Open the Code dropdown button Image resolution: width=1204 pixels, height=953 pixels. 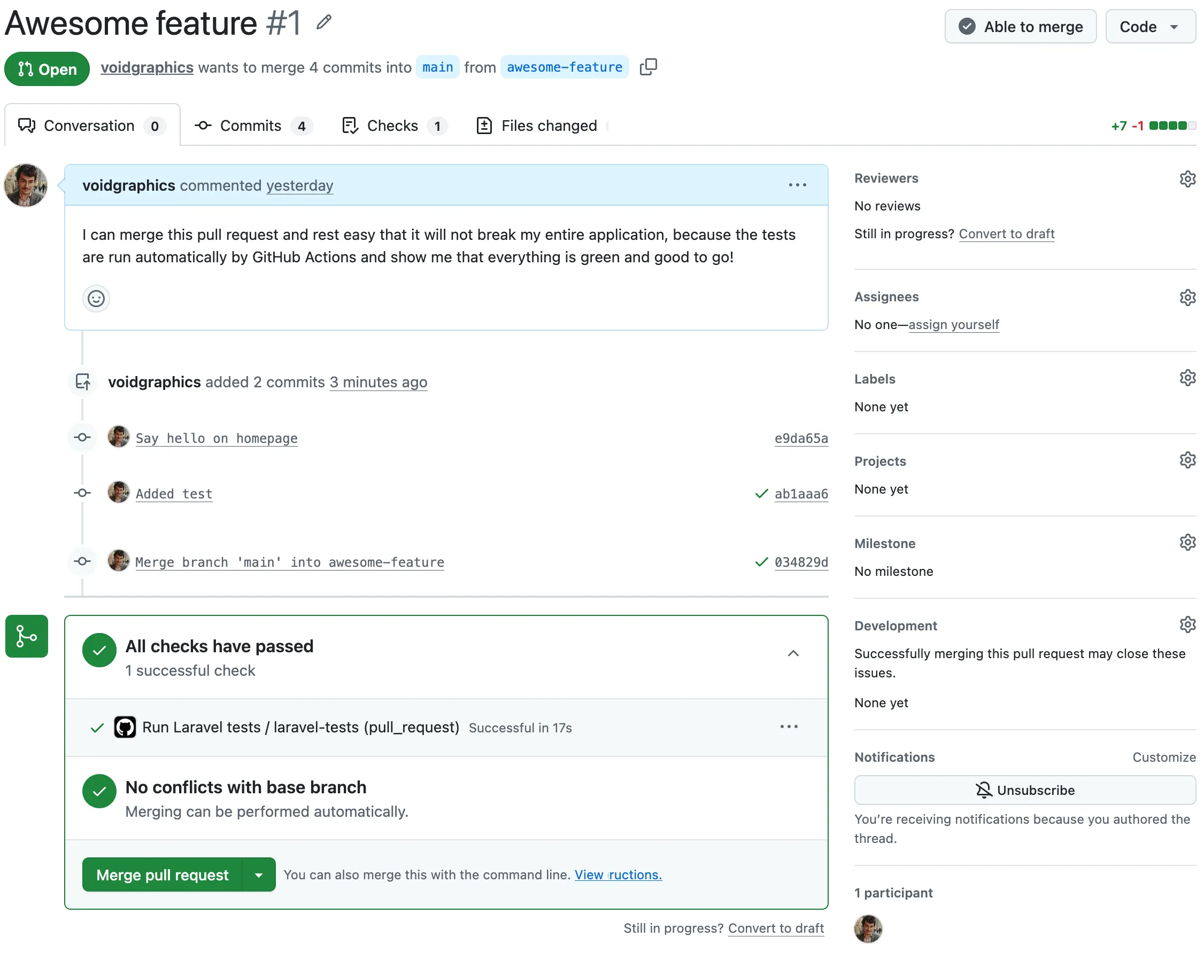click(x=1150, y=26)
